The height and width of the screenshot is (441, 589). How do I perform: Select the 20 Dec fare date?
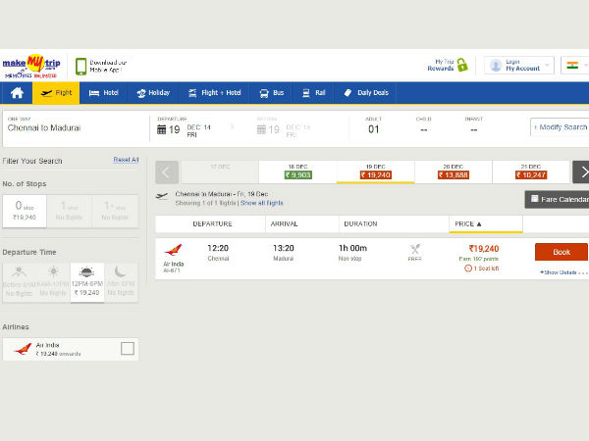click(453, 171)
